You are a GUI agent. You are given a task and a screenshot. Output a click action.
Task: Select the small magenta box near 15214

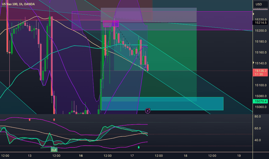tap(111, 24)
